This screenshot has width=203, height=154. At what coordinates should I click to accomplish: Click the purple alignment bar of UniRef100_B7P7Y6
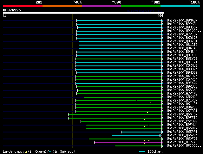tap(128, 143)
